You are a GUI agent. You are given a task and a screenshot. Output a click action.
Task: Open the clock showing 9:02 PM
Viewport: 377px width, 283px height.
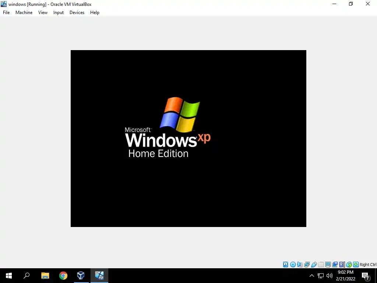point(345,276)
